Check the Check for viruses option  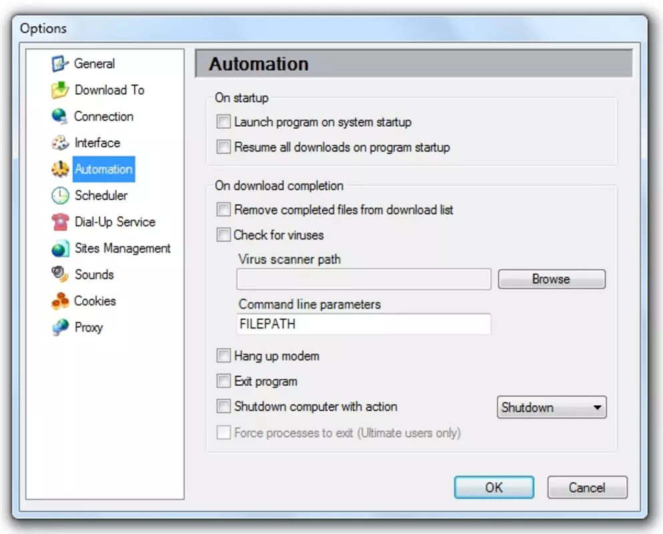coord(224,235)
